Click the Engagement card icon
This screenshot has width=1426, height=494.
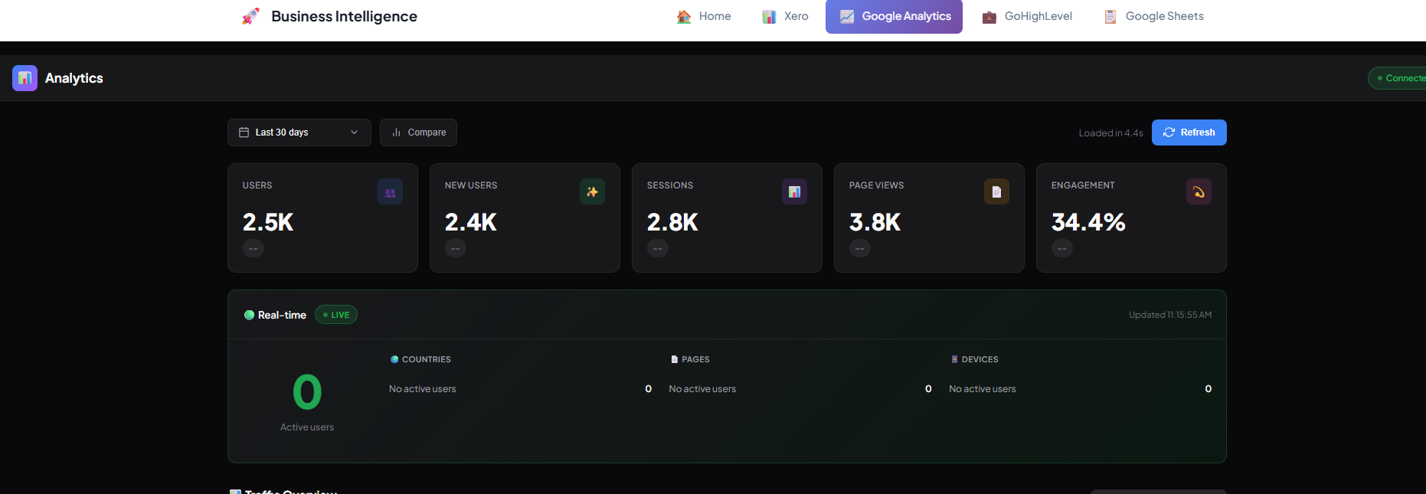point(1199,192)
